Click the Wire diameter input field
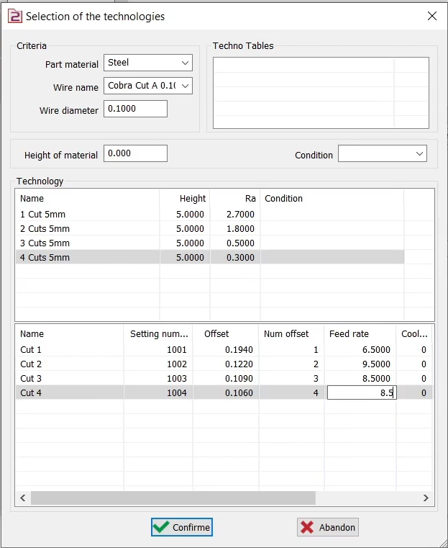Screen dimensions: 448x548 (x=135, y=109)
